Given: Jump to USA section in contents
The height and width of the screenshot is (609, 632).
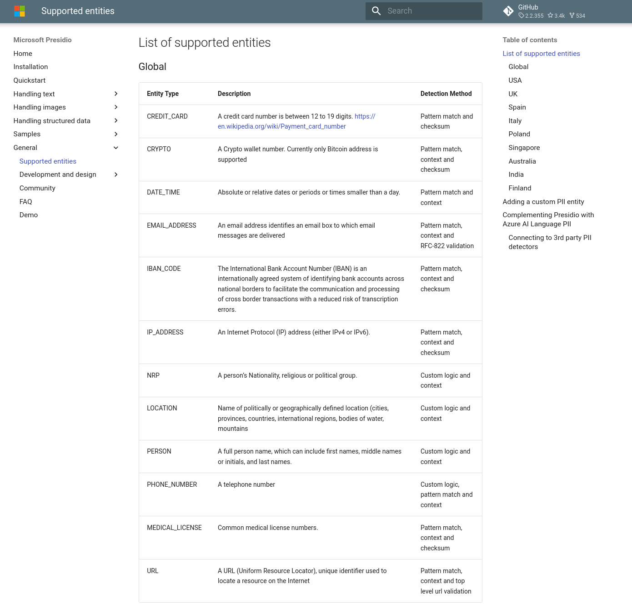Looking at the screenshot, I should tap(515, 80).
